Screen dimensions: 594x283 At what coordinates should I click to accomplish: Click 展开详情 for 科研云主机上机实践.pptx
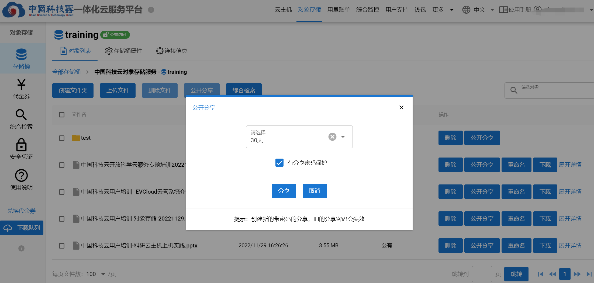(570, 246)
